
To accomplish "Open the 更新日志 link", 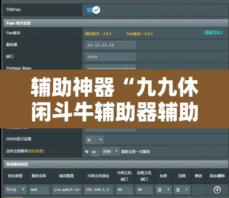I will point(213,33).
